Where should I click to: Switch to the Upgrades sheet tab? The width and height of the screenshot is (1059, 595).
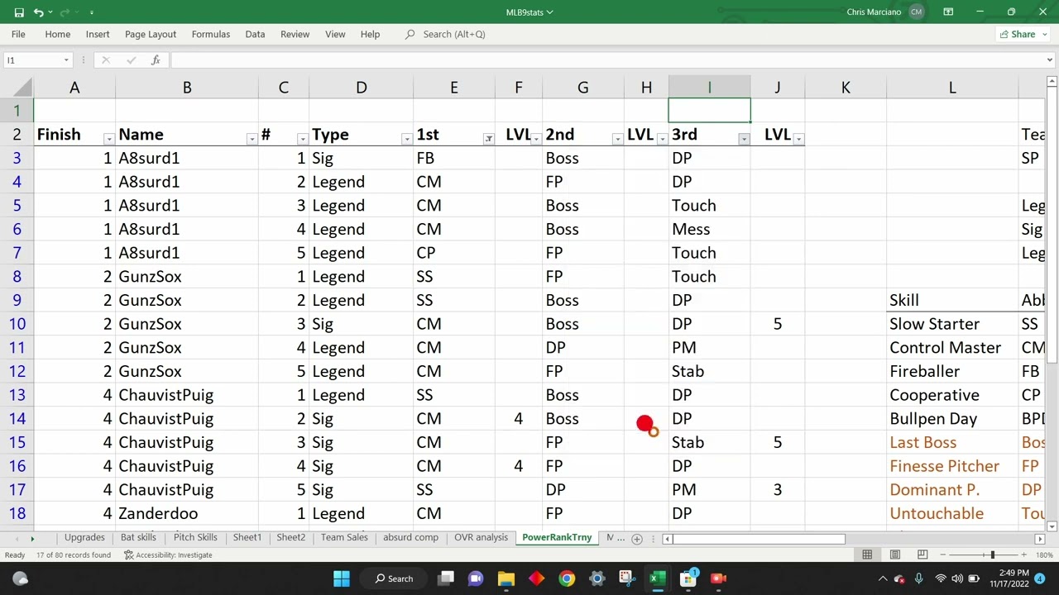[84, 538]
